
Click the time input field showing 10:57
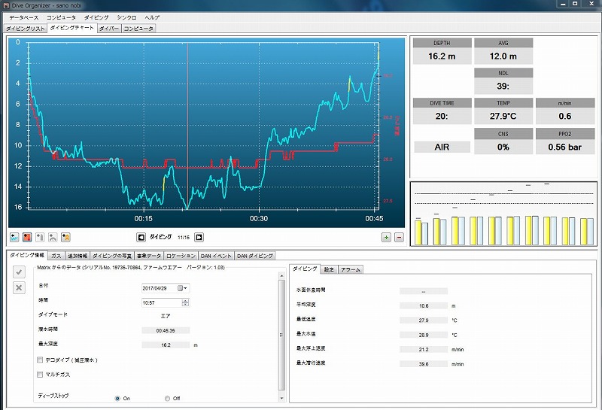[x=161, y=302]
